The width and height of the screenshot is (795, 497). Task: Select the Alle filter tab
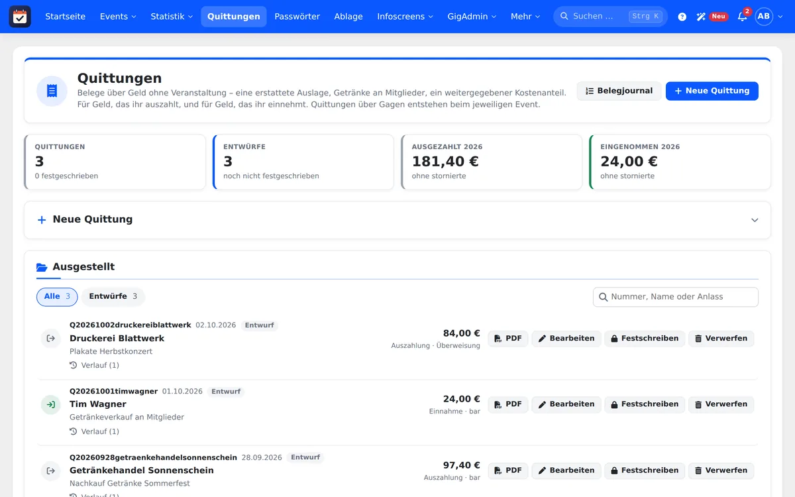[57, 297]
